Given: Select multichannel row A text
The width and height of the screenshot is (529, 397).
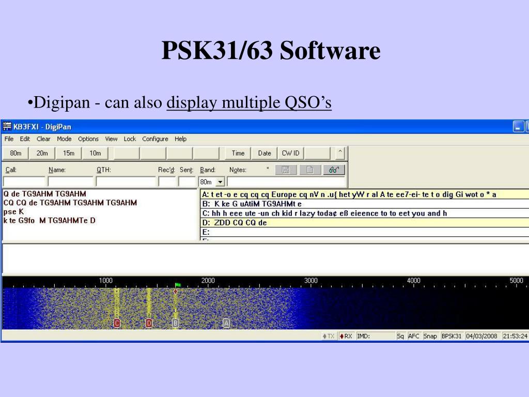Looking at the screenshot, I should pos(365,194).
